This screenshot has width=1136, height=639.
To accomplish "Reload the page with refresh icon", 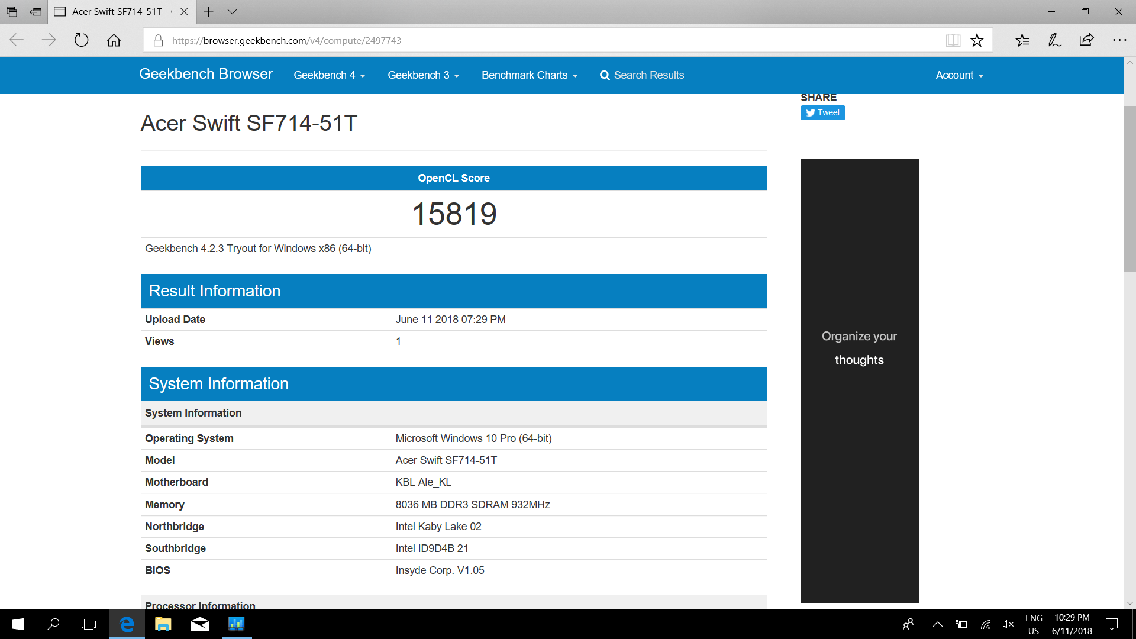I will tap(82, 40).
